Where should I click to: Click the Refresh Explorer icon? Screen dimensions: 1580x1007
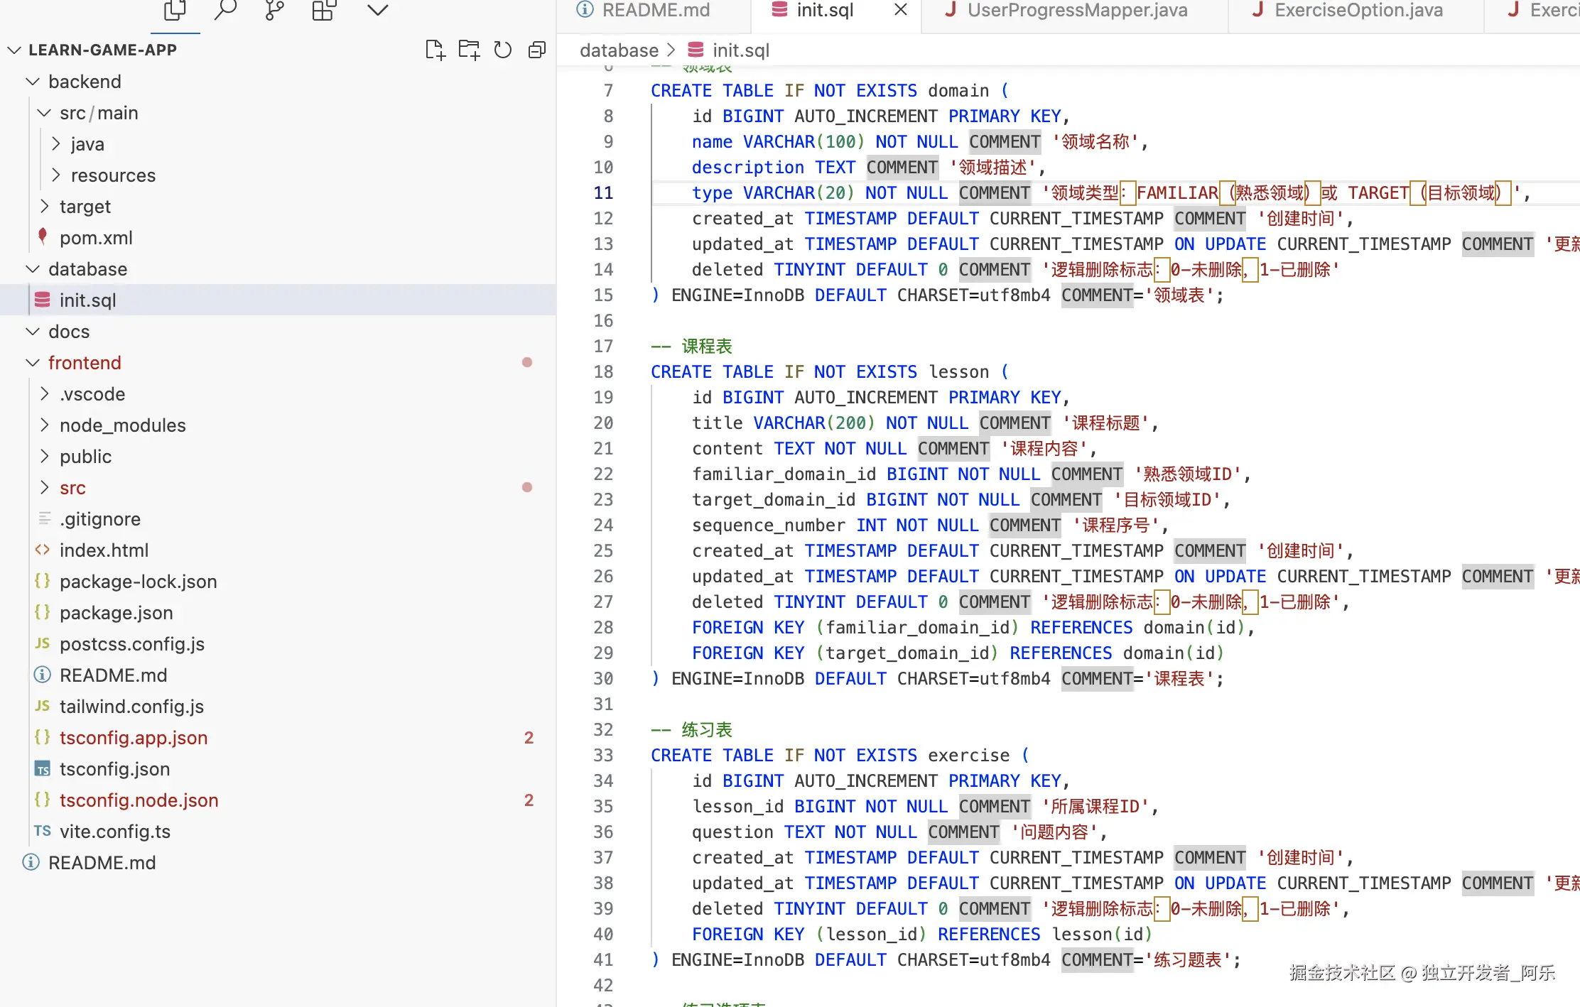click(503, 50)
